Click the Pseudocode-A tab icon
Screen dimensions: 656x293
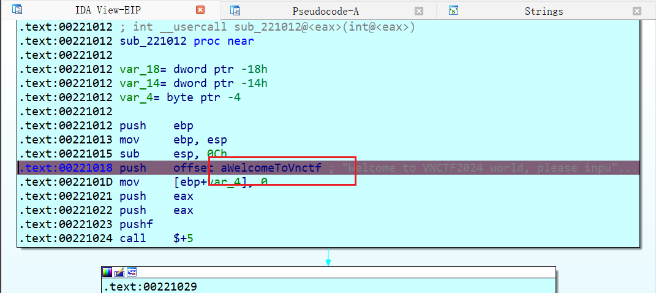coord(235,10)
